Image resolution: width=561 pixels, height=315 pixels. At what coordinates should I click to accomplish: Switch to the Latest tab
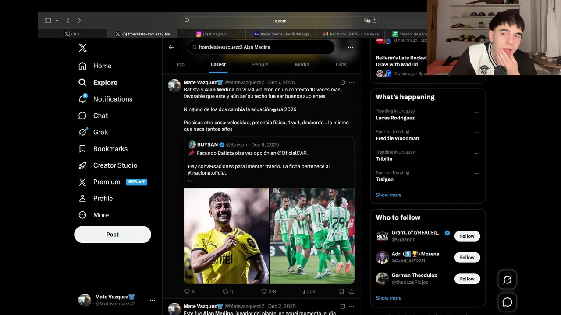click(x=218, y=64)
